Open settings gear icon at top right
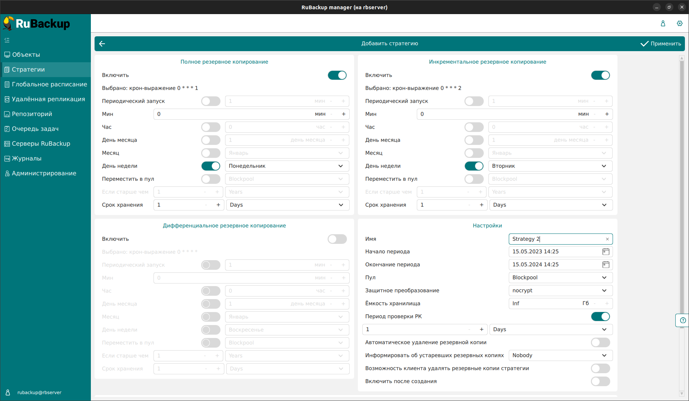 [679, 23]
